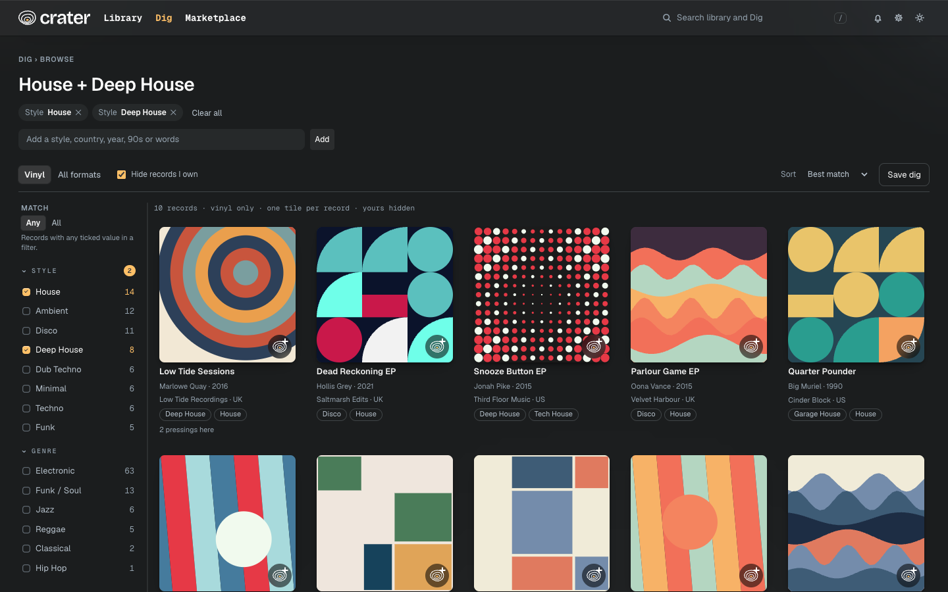Tick the Jazz genre checkbox
Image resolution: width=948 pixels, height=592 pixels.
click(x=26, y=510)
